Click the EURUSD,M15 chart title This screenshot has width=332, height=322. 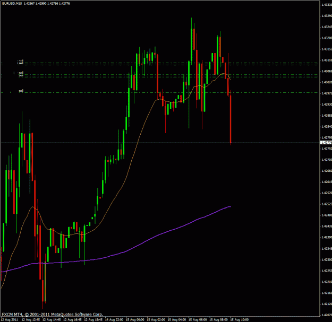click(x=12, y=4)
